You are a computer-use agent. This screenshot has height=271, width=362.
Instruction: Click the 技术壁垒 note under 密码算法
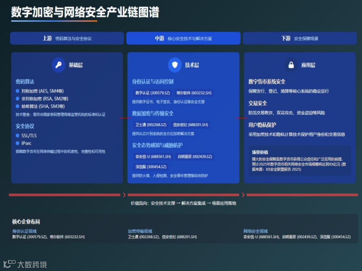[x=60, y=114]
